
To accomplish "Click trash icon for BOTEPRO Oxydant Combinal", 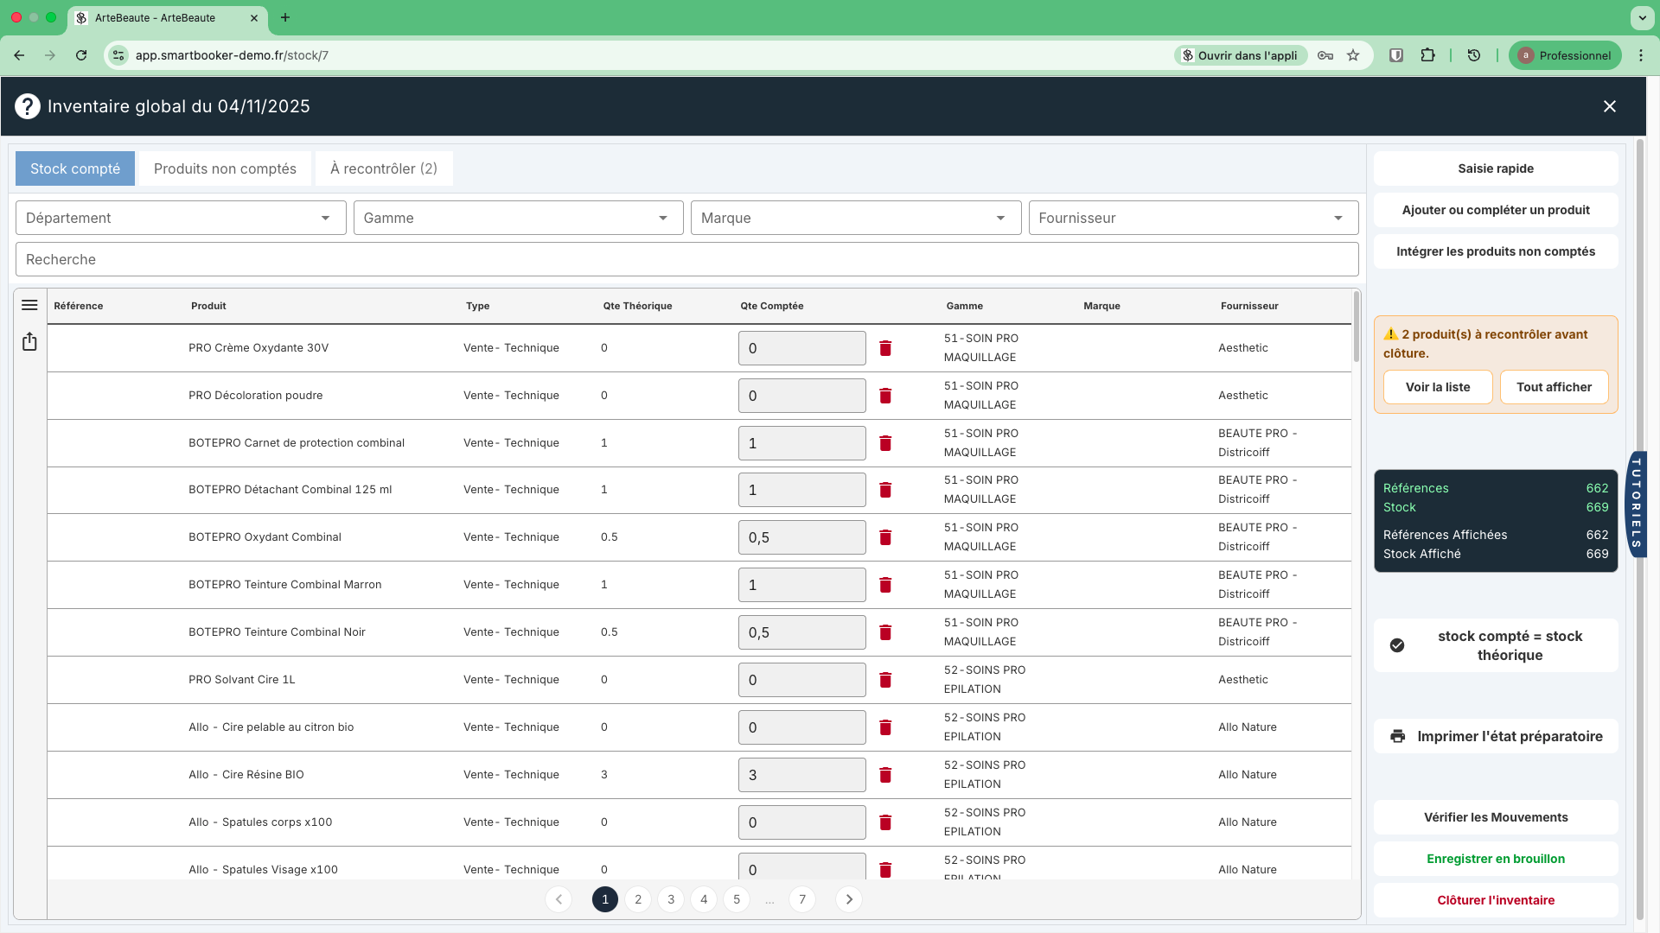I will point(885,537).
